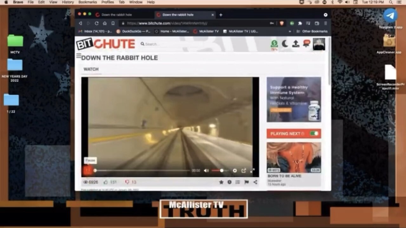Click the immune system supplement ad

click(x=294, y=99)
